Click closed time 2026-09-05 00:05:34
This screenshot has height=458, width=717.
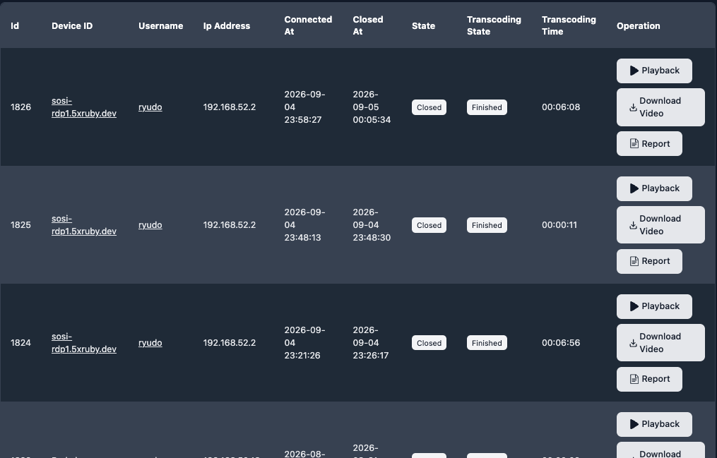click(x=372, y=107)
